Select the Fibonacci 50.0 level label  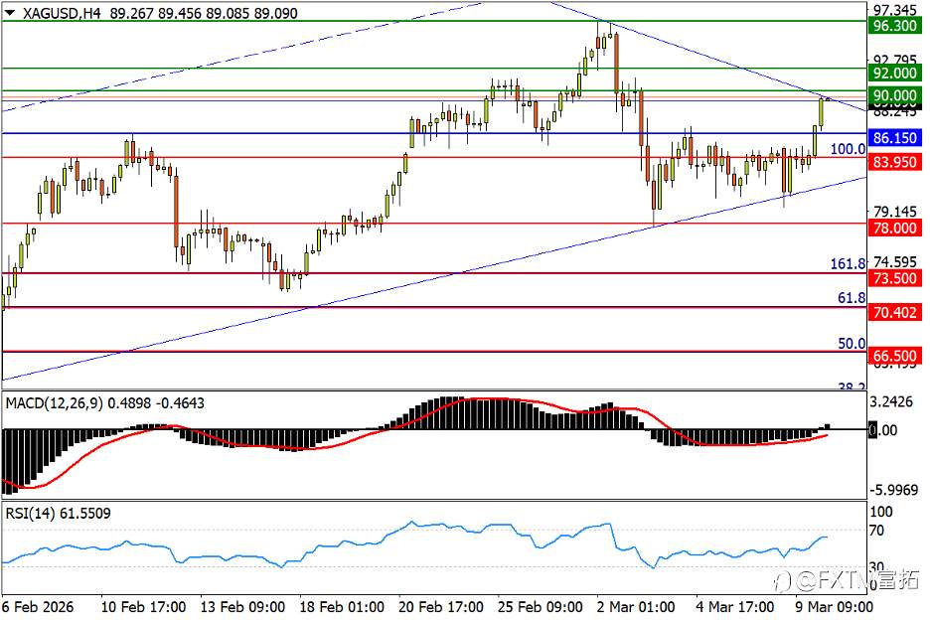point(852,343)
